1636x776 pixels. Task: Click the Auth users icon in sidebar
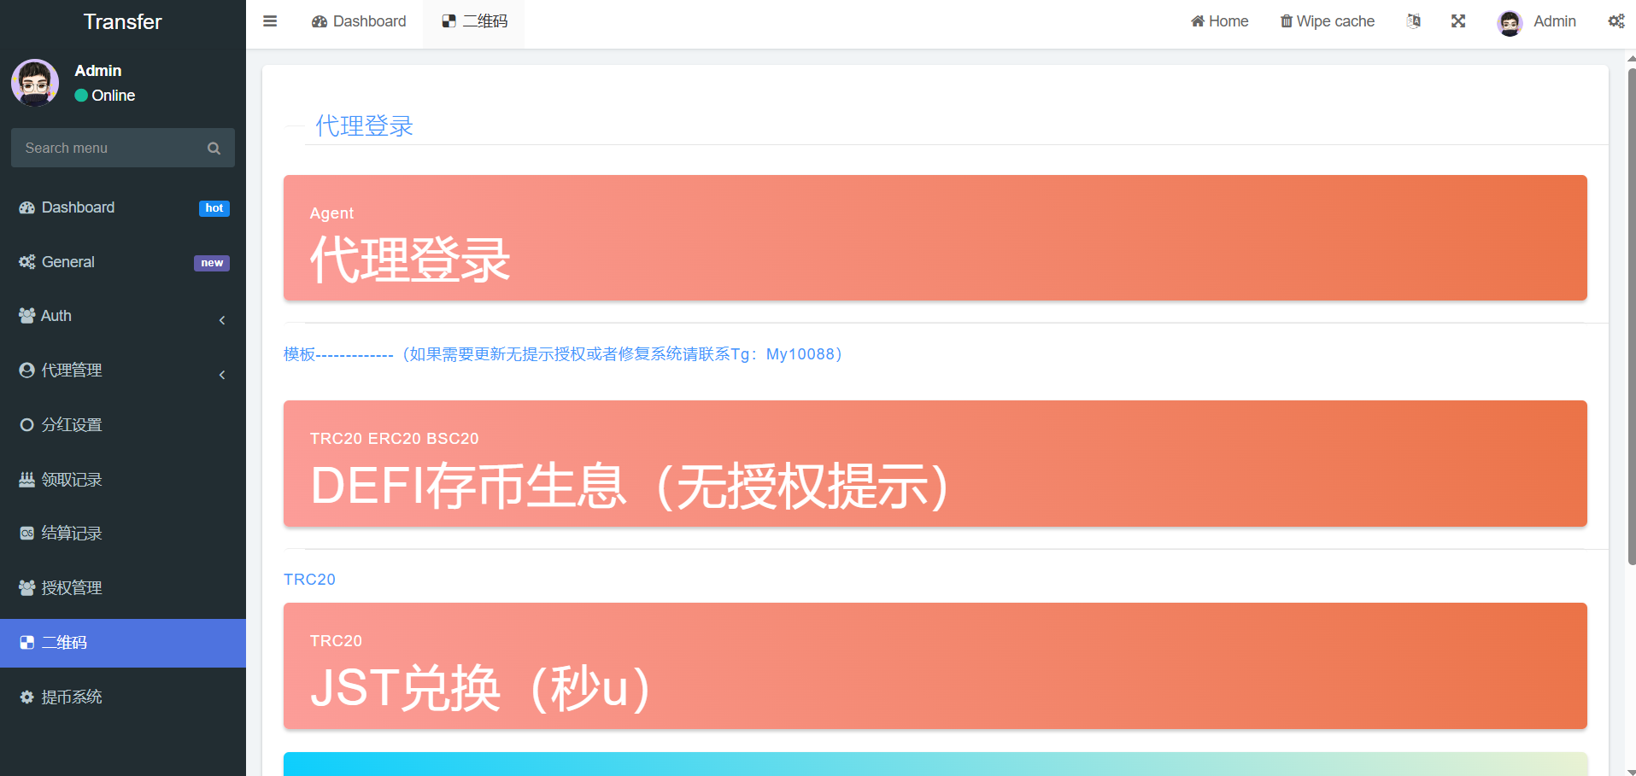point(26,316)
